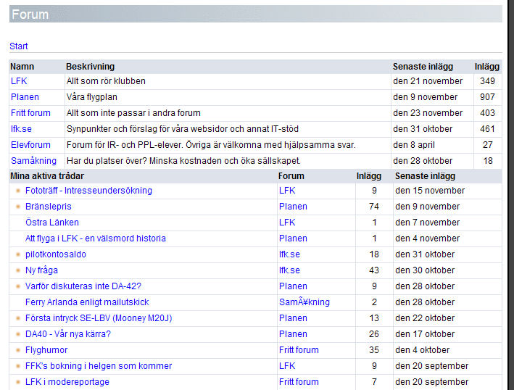514x390 pixels.
Task: Click LFK link in FFK's bokning row
Action: tap(287, 366)
